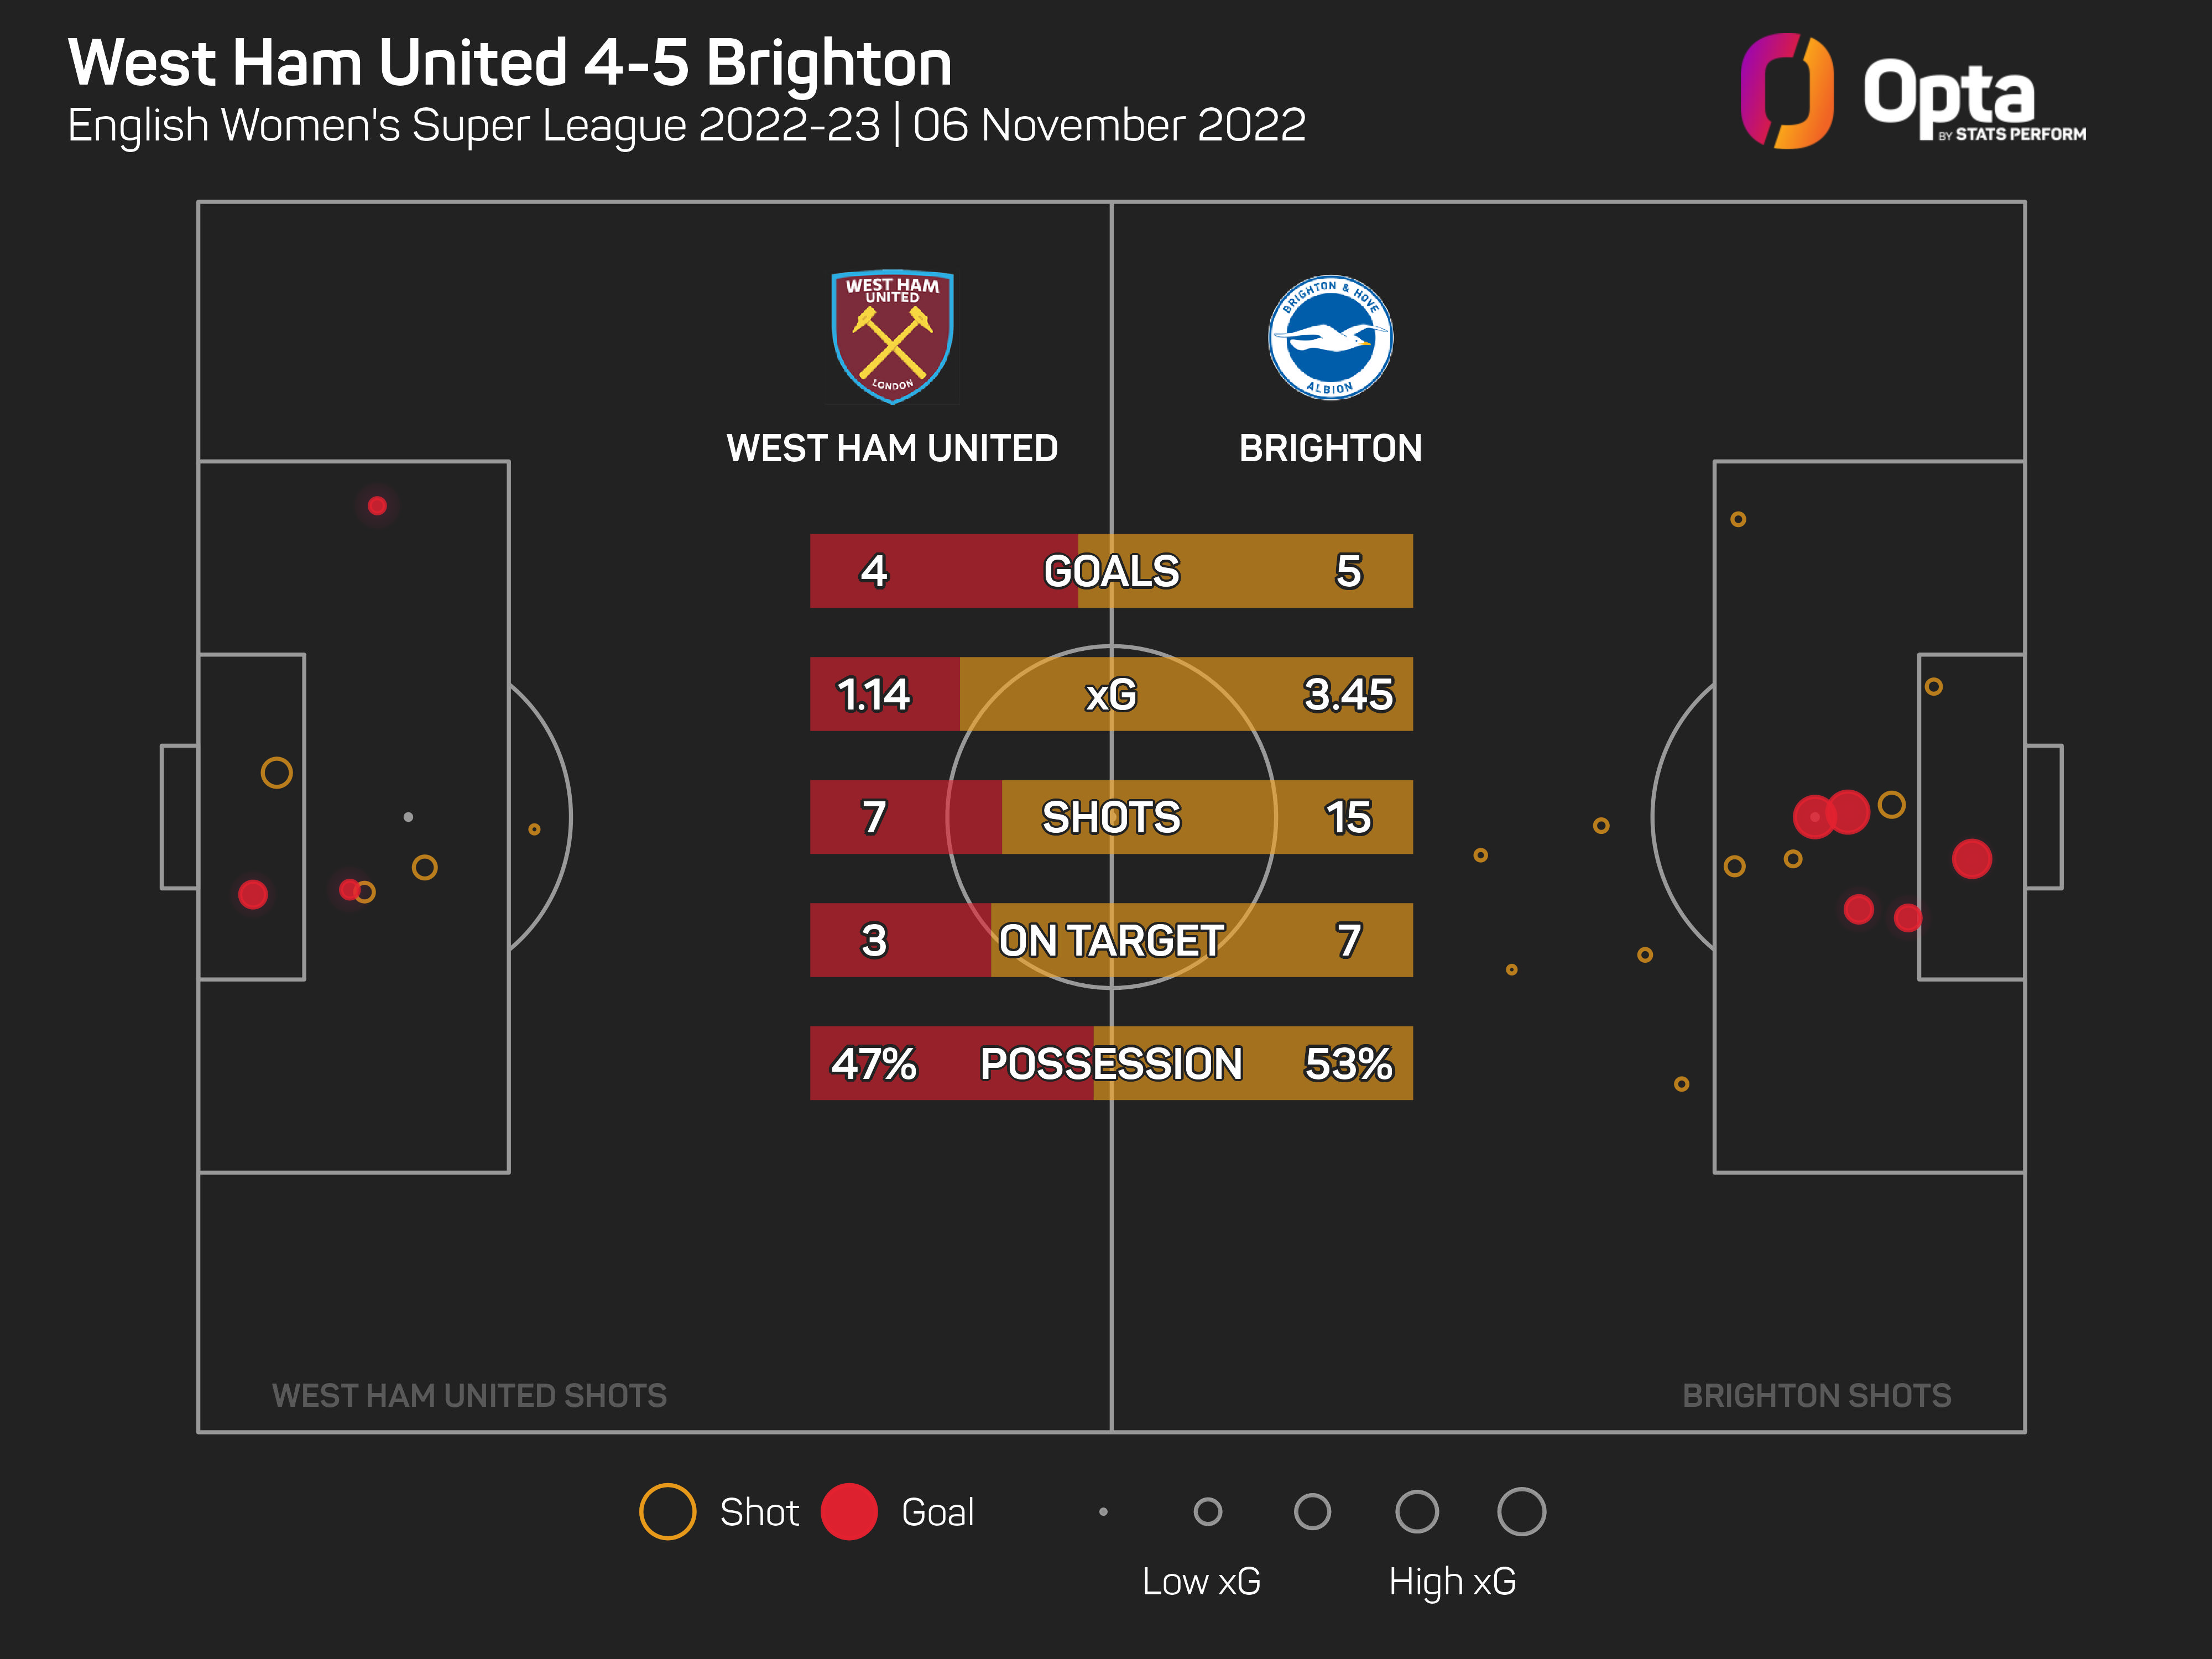Click West Ham's hollow shot marker inside six-yard box
The height and width of the screenshot is (1659, 2212).
point(277,773)
